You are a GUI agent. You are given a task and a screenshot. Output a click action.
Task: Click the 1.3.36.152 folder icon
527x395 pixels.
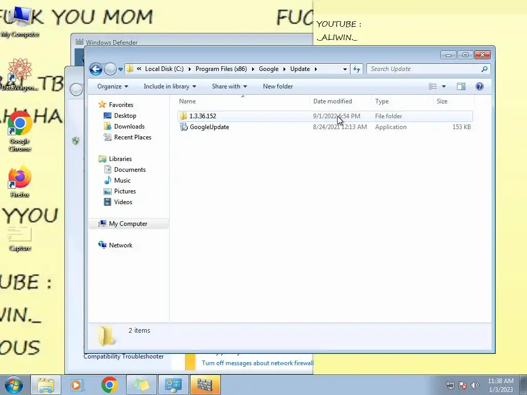184,116
